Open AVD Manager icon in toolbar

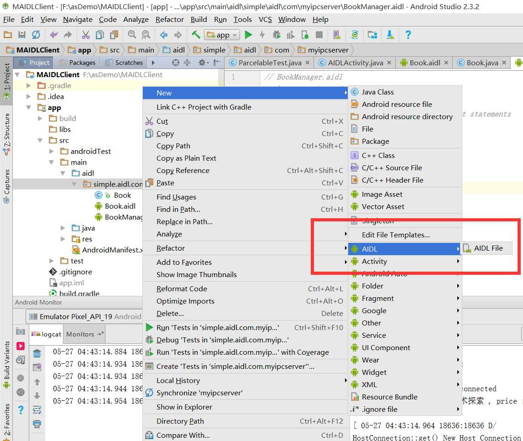click(x=336, y=35)
